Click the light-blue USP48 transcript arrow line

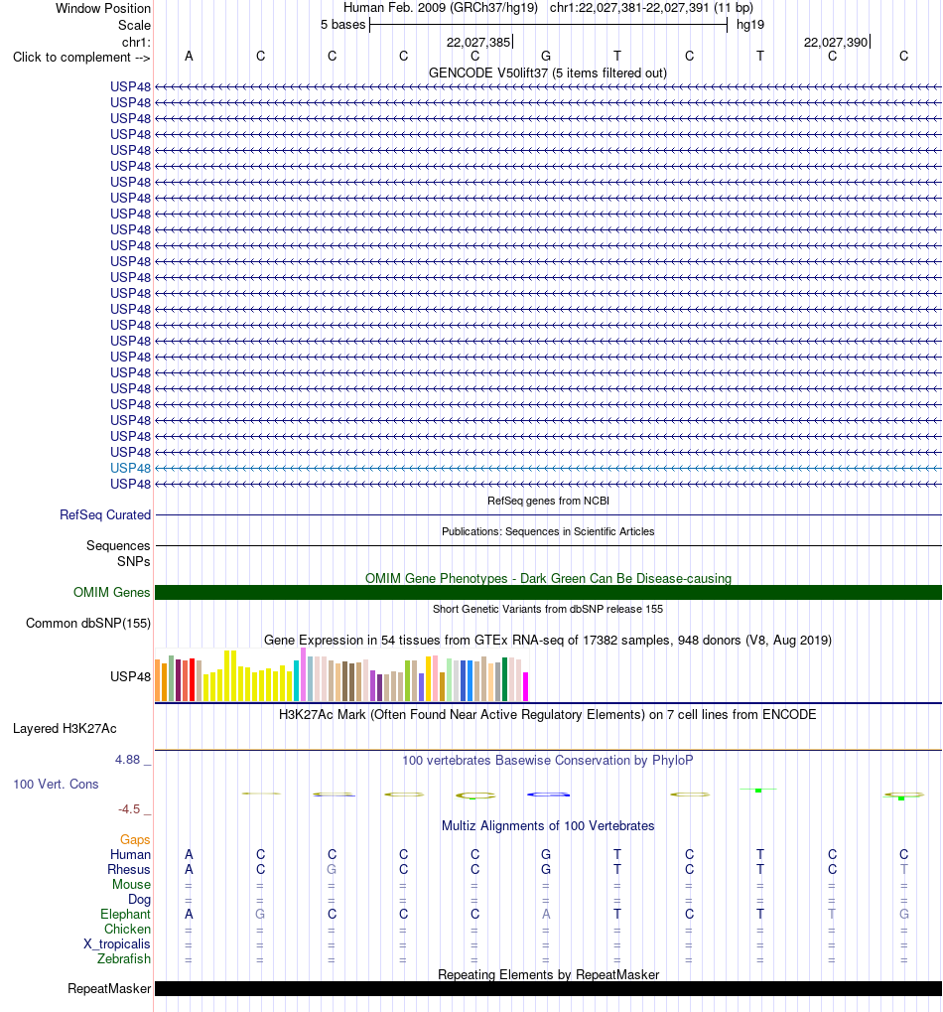(548, 468)
